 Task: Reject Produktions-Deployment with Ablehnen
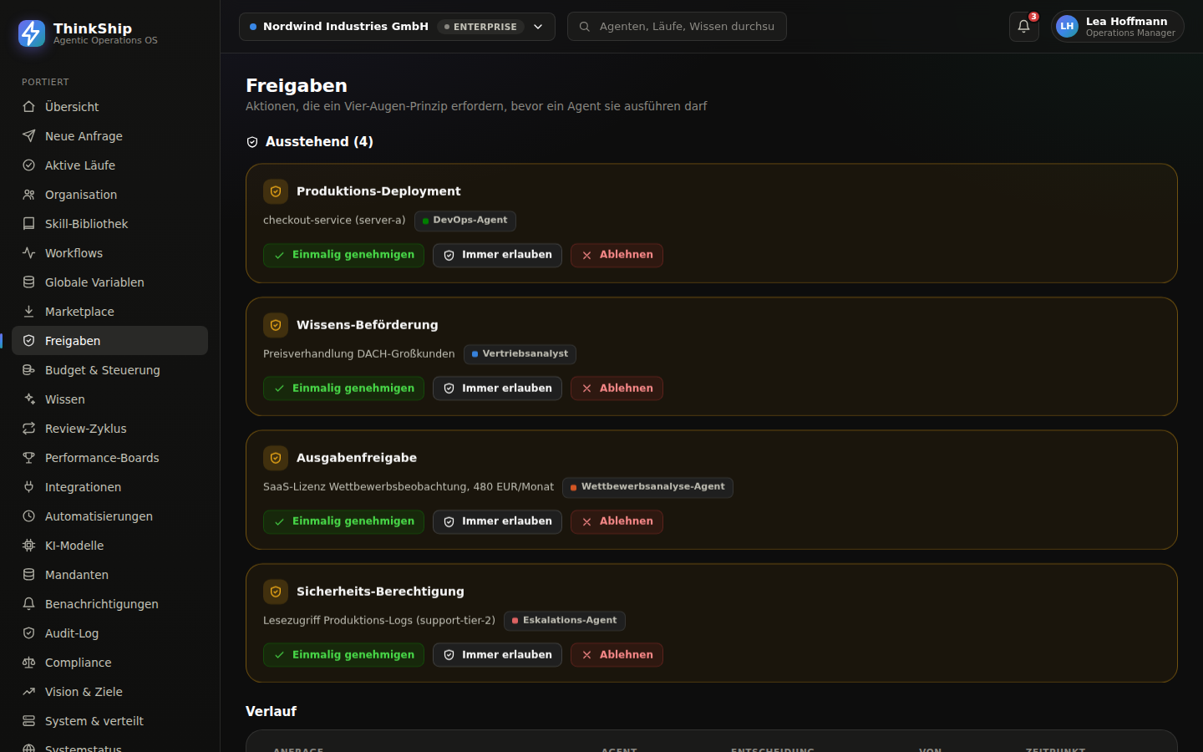pyautogui.click(x=617, y=255)
